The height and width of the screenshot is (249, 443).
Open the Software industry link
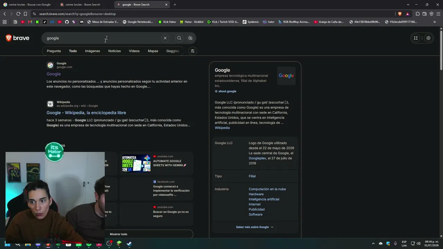pos(256,214)
